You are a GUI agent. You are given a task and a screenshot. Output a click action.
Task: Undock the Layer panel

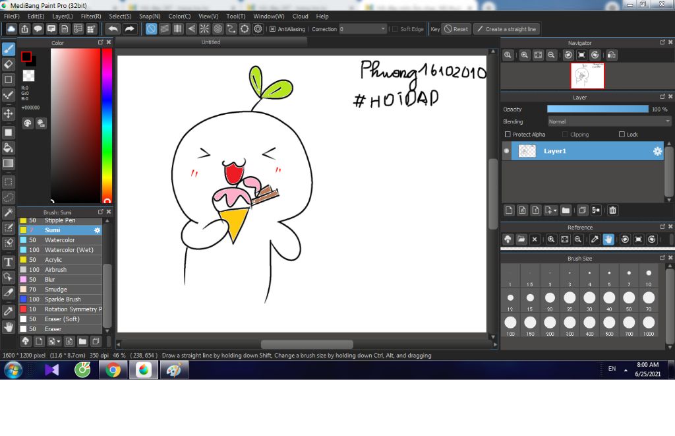662,96
